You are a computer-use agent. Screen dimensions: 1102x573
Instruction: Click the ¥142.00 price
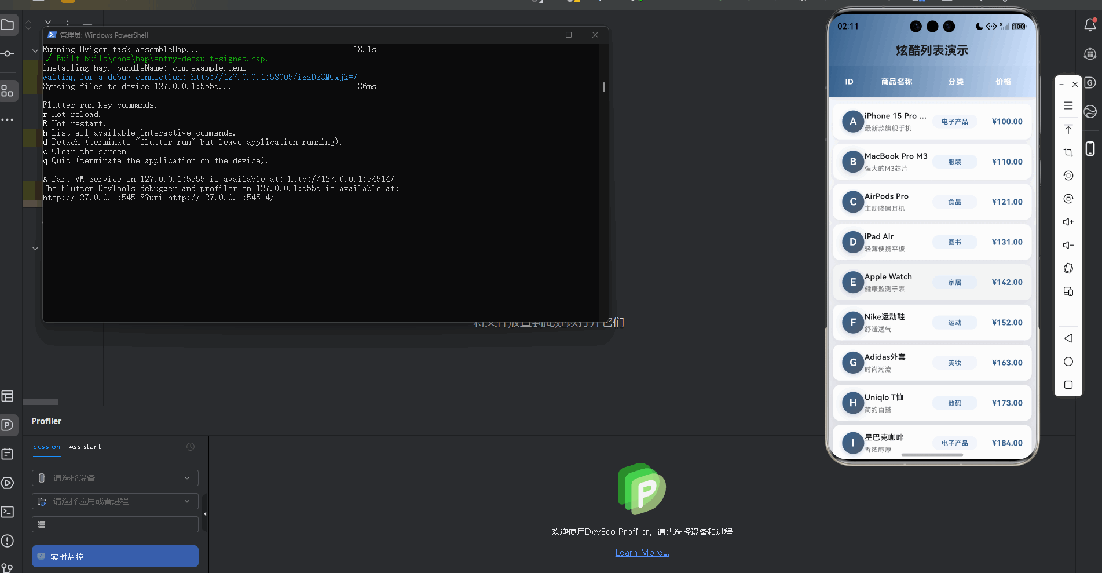(1007, 282)
